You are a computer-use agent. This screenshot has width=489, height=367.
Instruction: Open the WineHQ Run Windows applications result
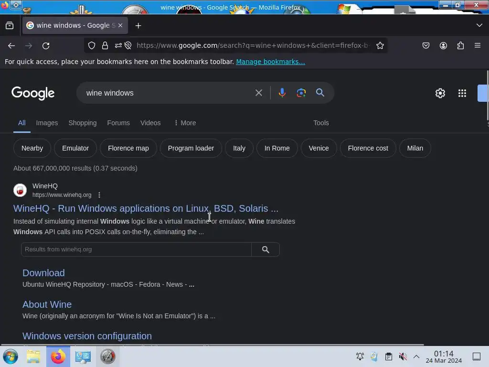pyautogui.click(x=146, y=208)
